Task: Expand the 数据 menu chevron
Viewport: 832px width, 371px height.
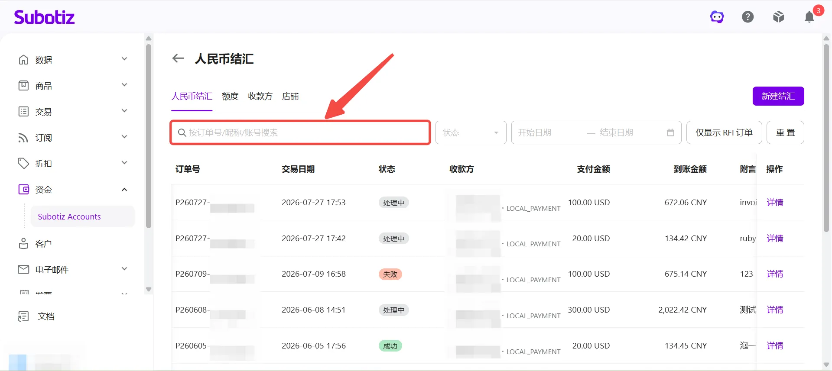Action: pos(124,59)
